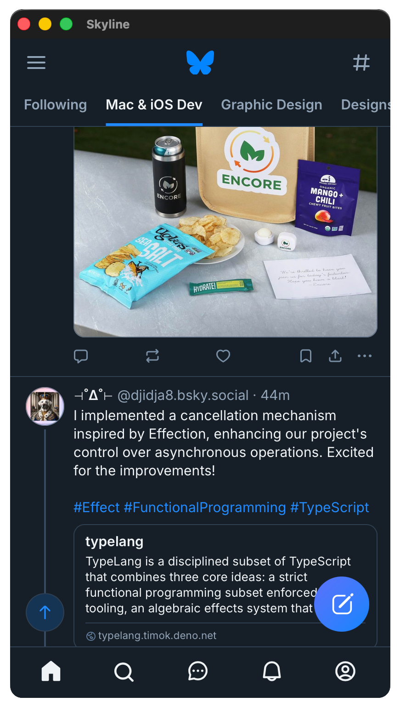Open the Search page
The width and height of the screenshot is (400, 708).
[x=124, y=671]
